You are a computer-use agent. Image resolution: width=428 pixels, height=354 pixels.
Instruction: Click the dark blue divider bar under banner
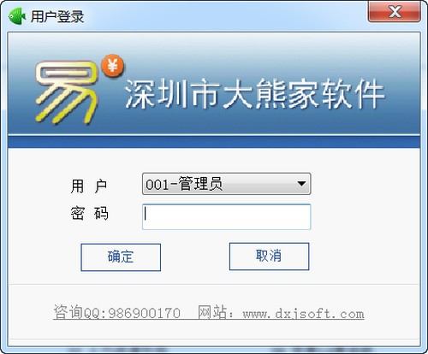point(214,141)
